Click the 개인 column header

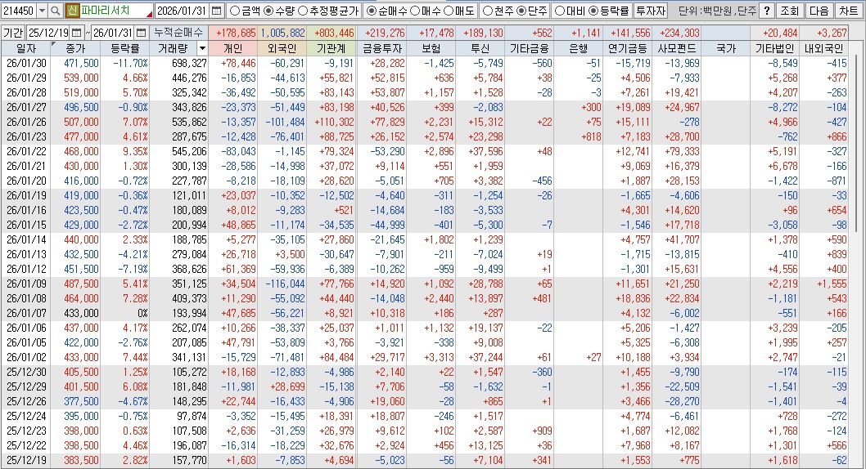point(232,48)
